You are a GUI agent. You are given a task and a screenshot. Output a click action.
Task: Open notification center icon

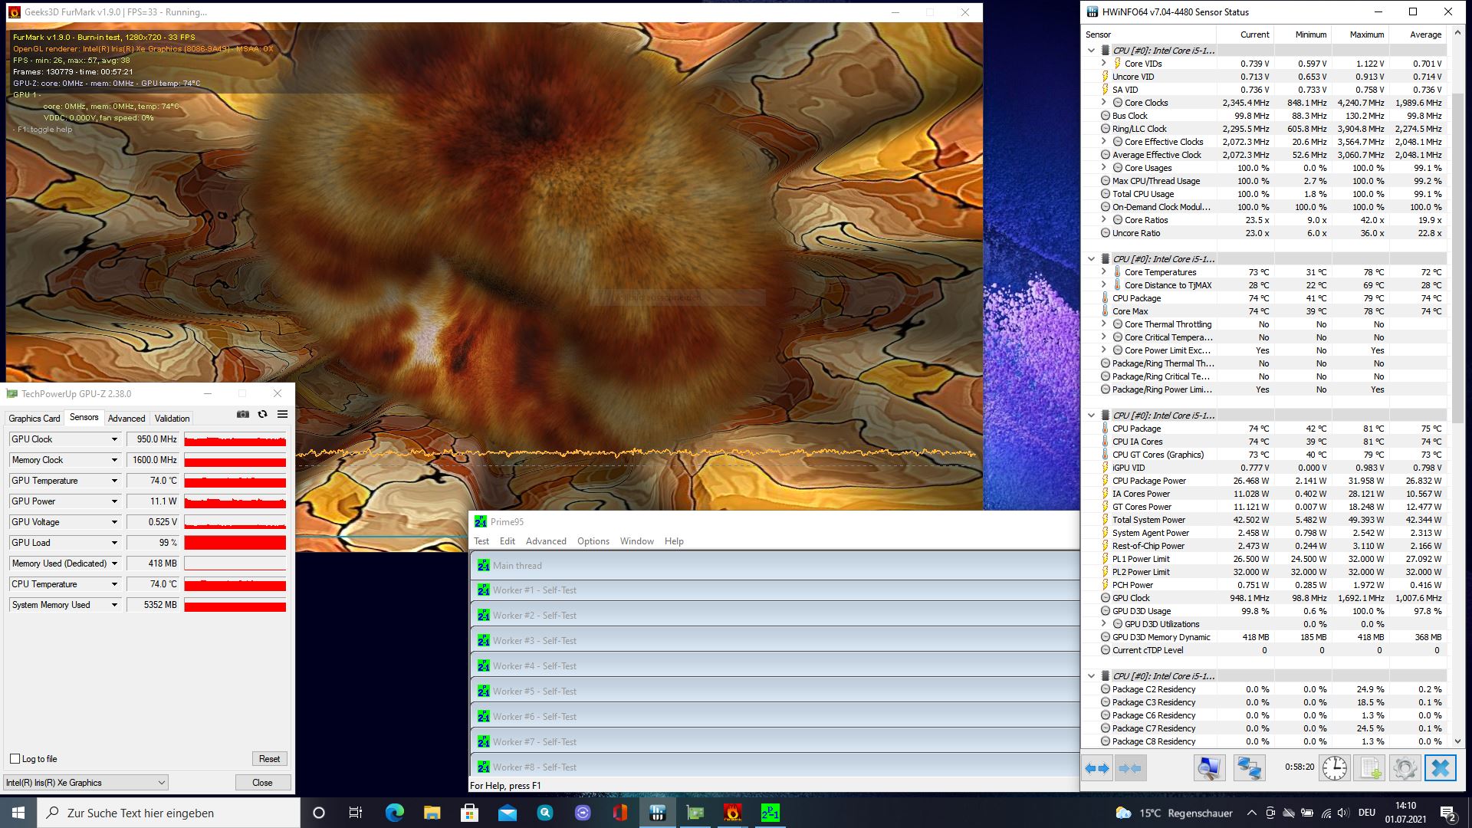click(x=1448, y=813)
